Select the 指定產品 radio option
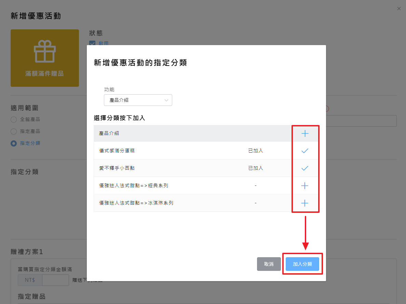 pos(14,132)
